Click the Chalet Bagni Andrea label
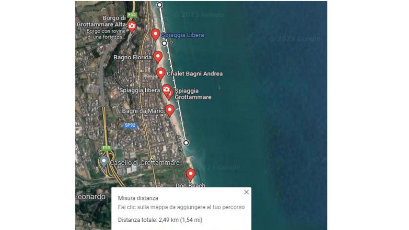This screenshot has width=409, height=230. point(195,74)
